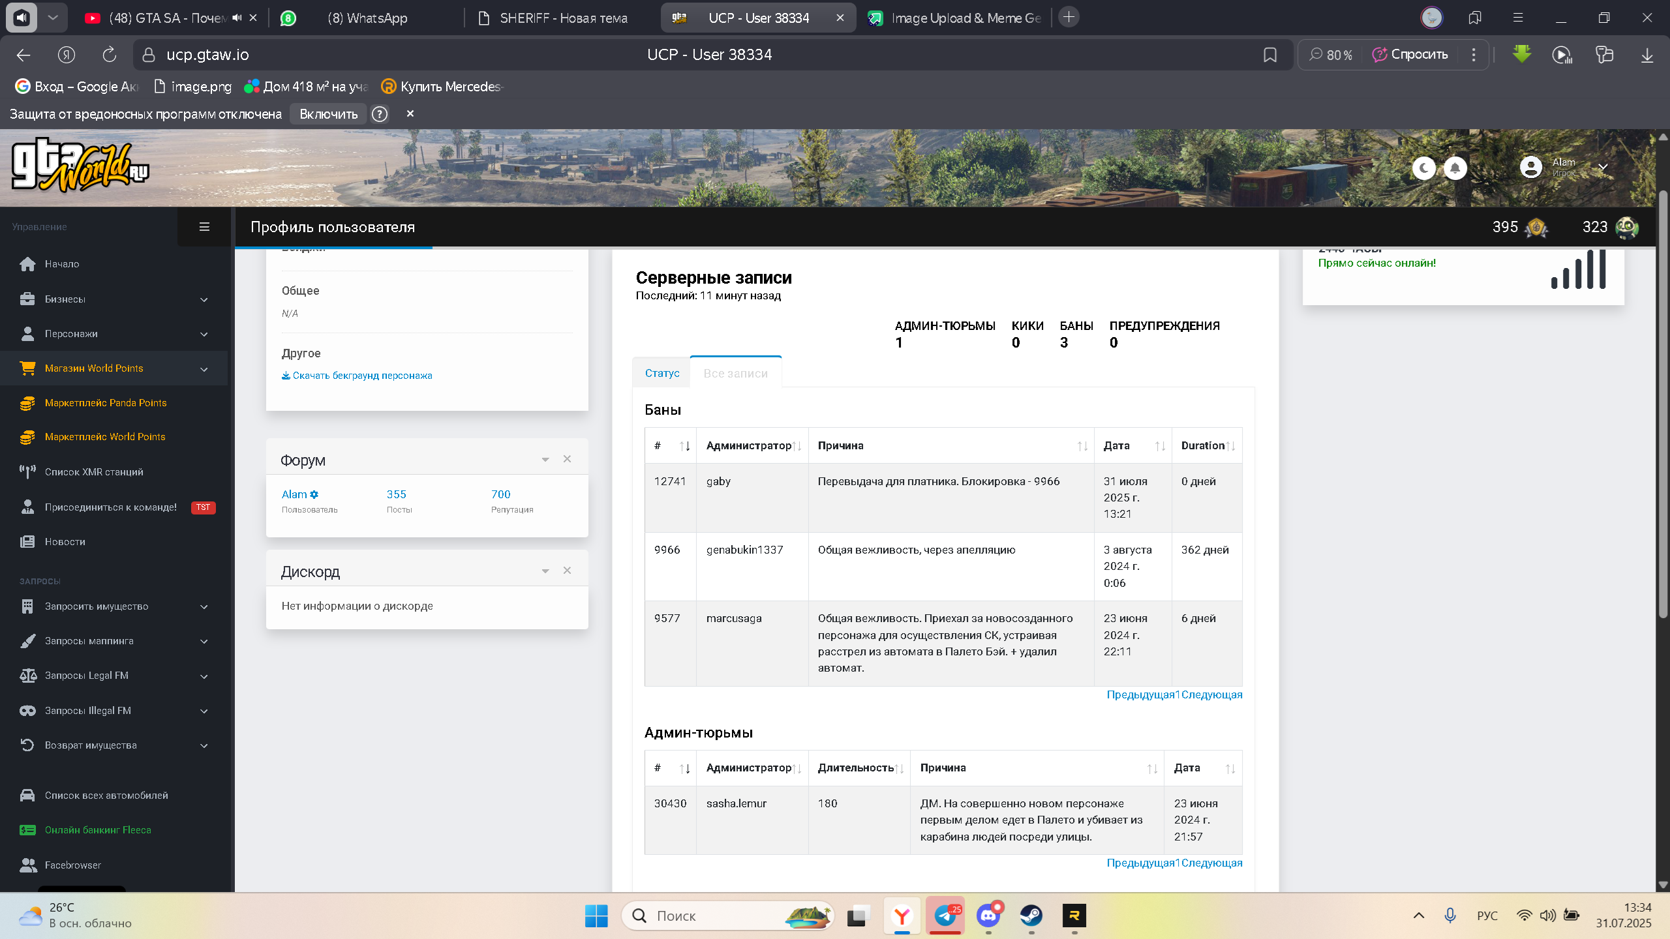Click the gtaWorld logo
Viewport: 1670px width, 939px height.
pyautogui.click(x=80, y=166)
